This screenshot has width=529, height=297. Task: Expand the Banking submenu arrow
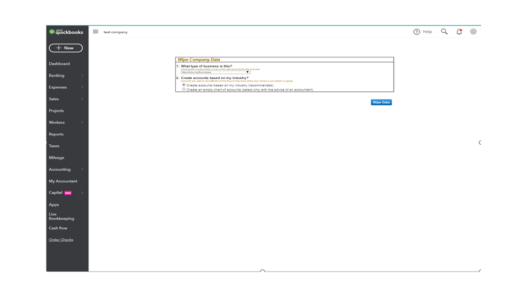tap(82, 76)
